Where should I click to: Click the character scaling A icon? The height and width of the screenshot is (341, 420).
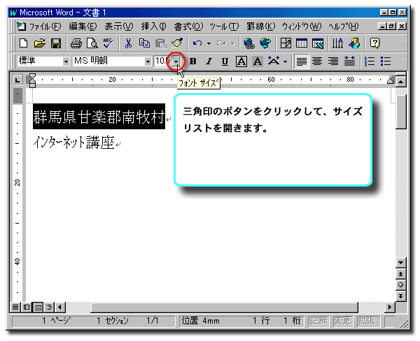coord(274,61)
